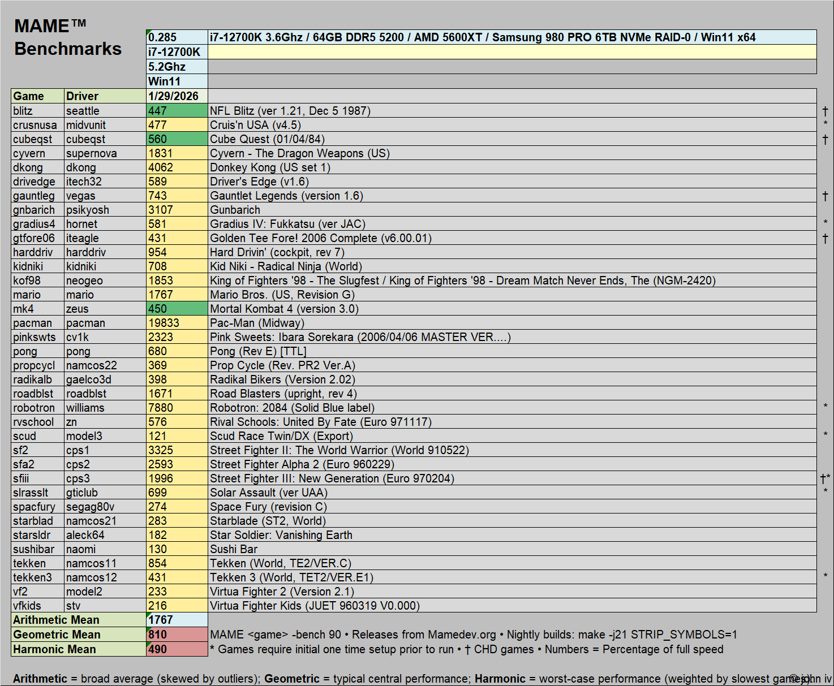834x686 pixels.
Task: Click the "MAME Benchmarks" title text
Action: (x=67, y=37)
